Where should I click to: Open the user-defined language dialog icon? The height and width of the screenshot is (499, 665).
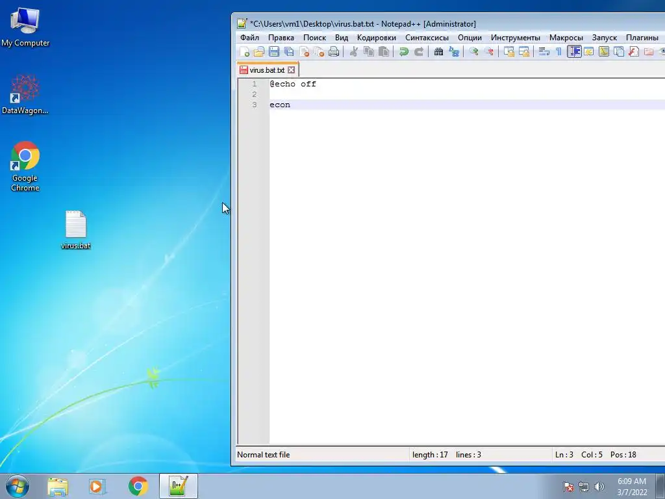click(588, 52)
